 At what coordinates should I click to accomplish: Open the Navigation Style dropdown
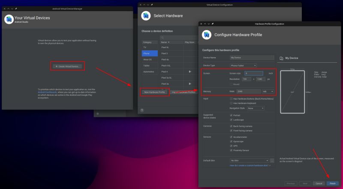coord(256,108)
